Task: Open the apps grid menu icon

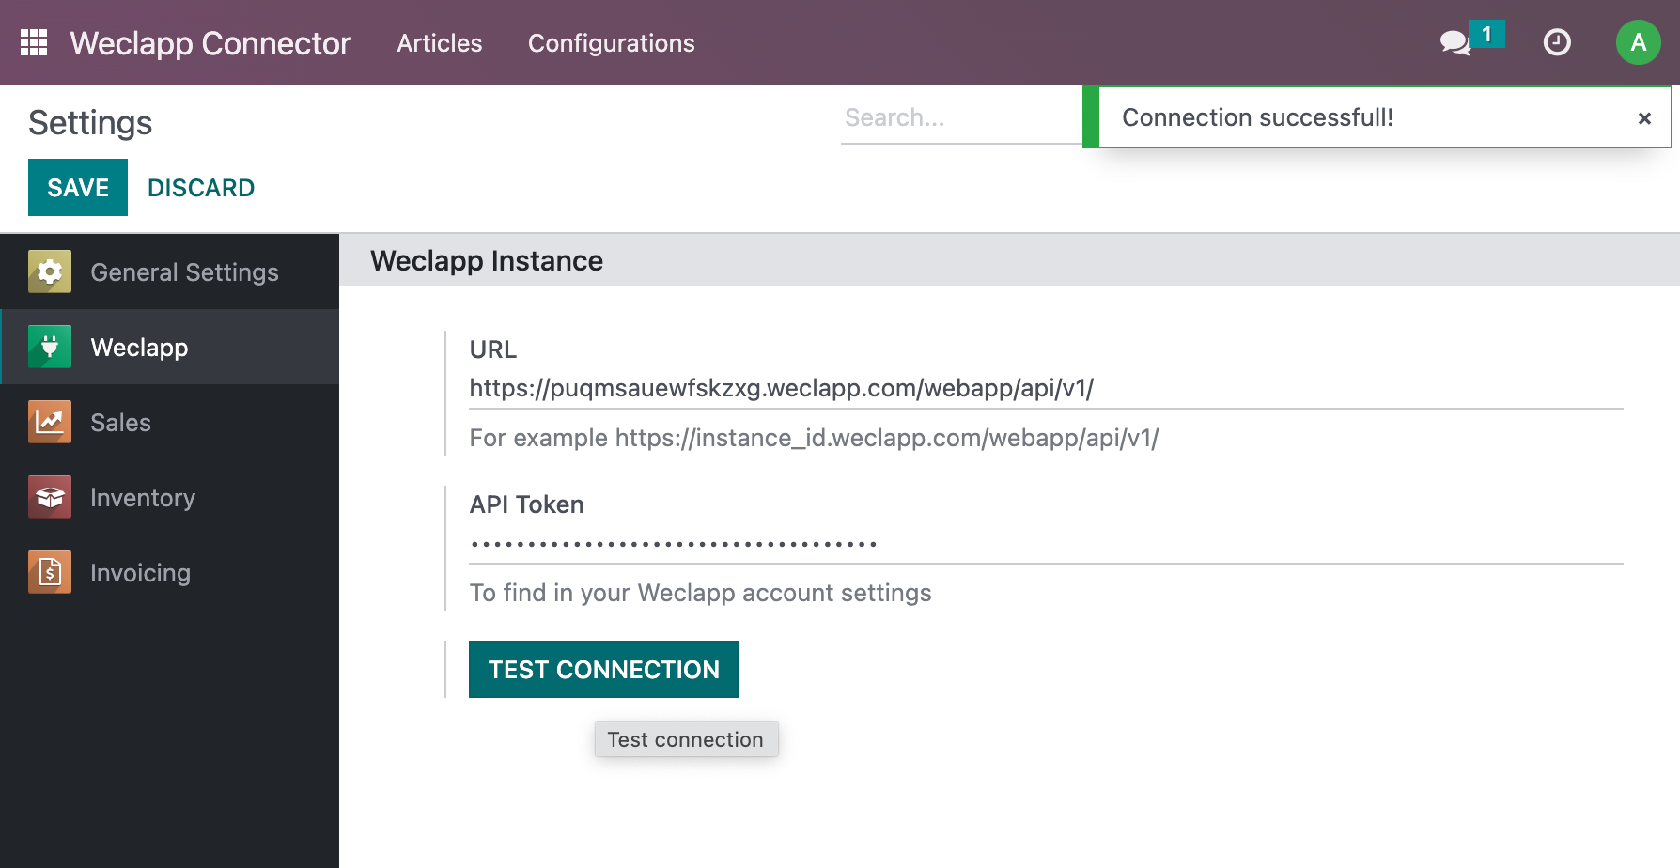Action: click(34, 42)
